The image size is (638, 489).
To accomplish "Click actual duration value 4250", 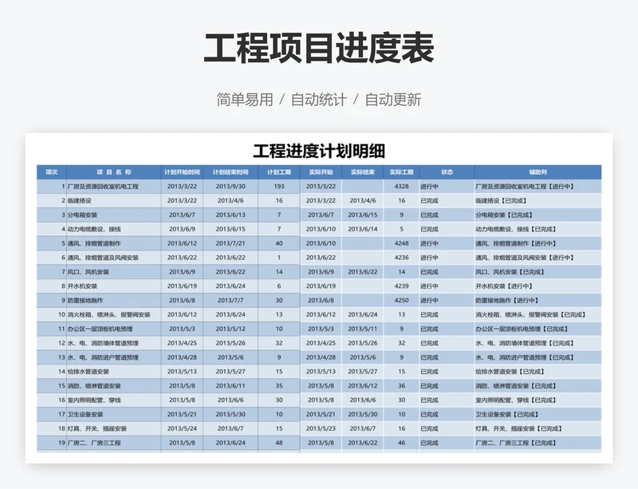I will tap(401, 301).
